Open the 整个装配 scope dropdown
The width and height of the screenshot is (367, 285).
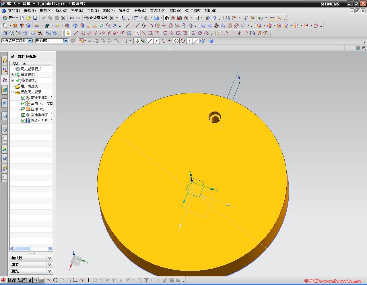[x=66, y=41]
